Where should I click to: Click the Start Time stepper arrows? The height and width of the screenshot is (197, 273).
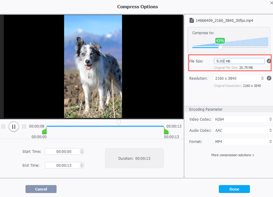pos(82,152)
